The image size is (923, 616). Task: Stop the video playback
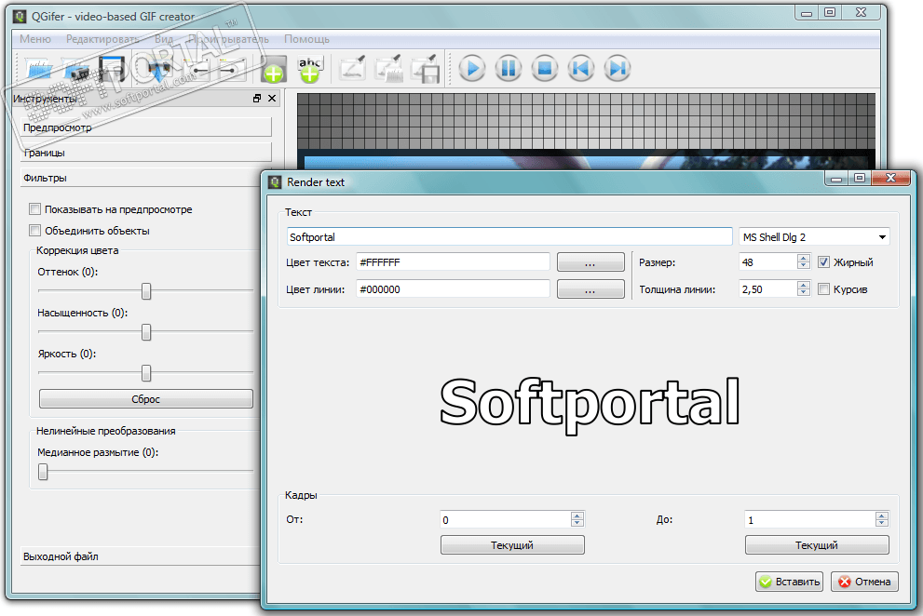(x=545, y=69)
